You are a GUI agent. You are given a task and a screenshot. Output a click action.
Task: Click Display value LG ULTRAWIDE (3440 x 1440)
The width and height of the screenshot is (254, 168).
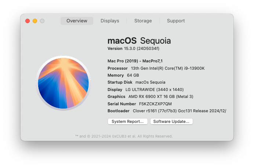click(x=155, y=90)
